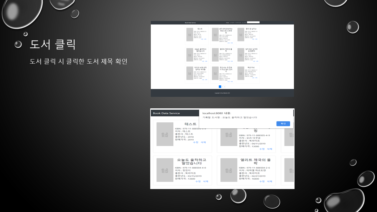This screenshot has width=377, height=212.
Task: Click 수정 for the 모리 다쿠로 book in enlarged view
Action: tap(262, 149)
